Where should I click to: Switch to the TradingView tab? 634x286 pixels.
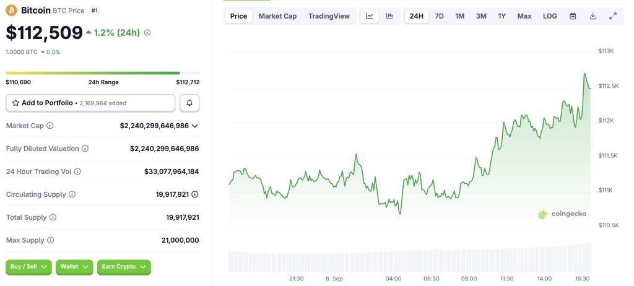[x=329, y=16]
